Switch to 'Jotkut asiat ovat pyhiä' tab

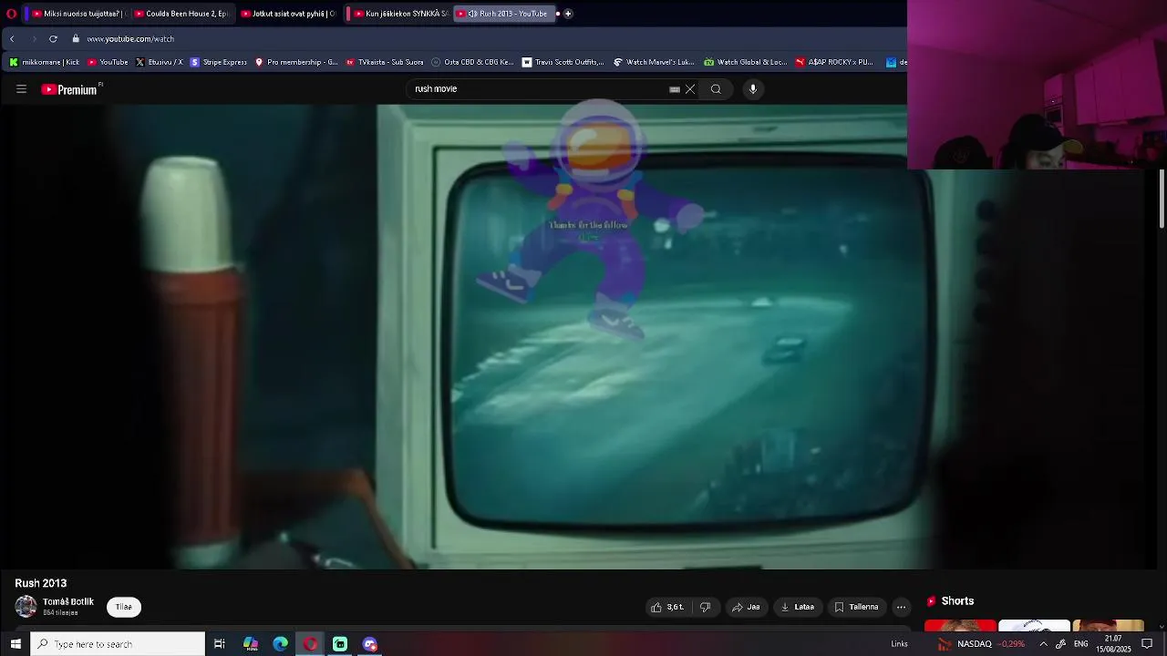point(288,14)
